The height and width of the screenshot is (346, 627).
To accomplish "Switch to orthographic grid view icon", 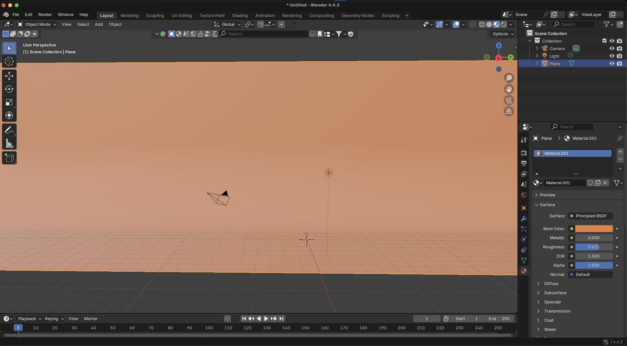I will pos(509,112).
